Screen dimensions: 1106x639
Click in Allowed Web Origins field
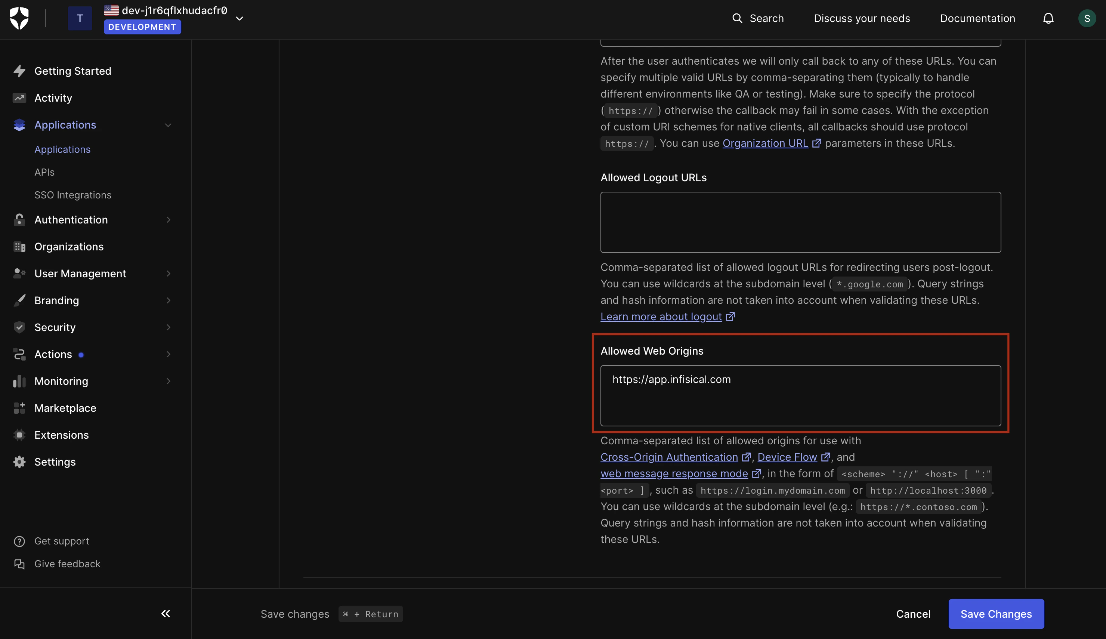coord(801,395)
